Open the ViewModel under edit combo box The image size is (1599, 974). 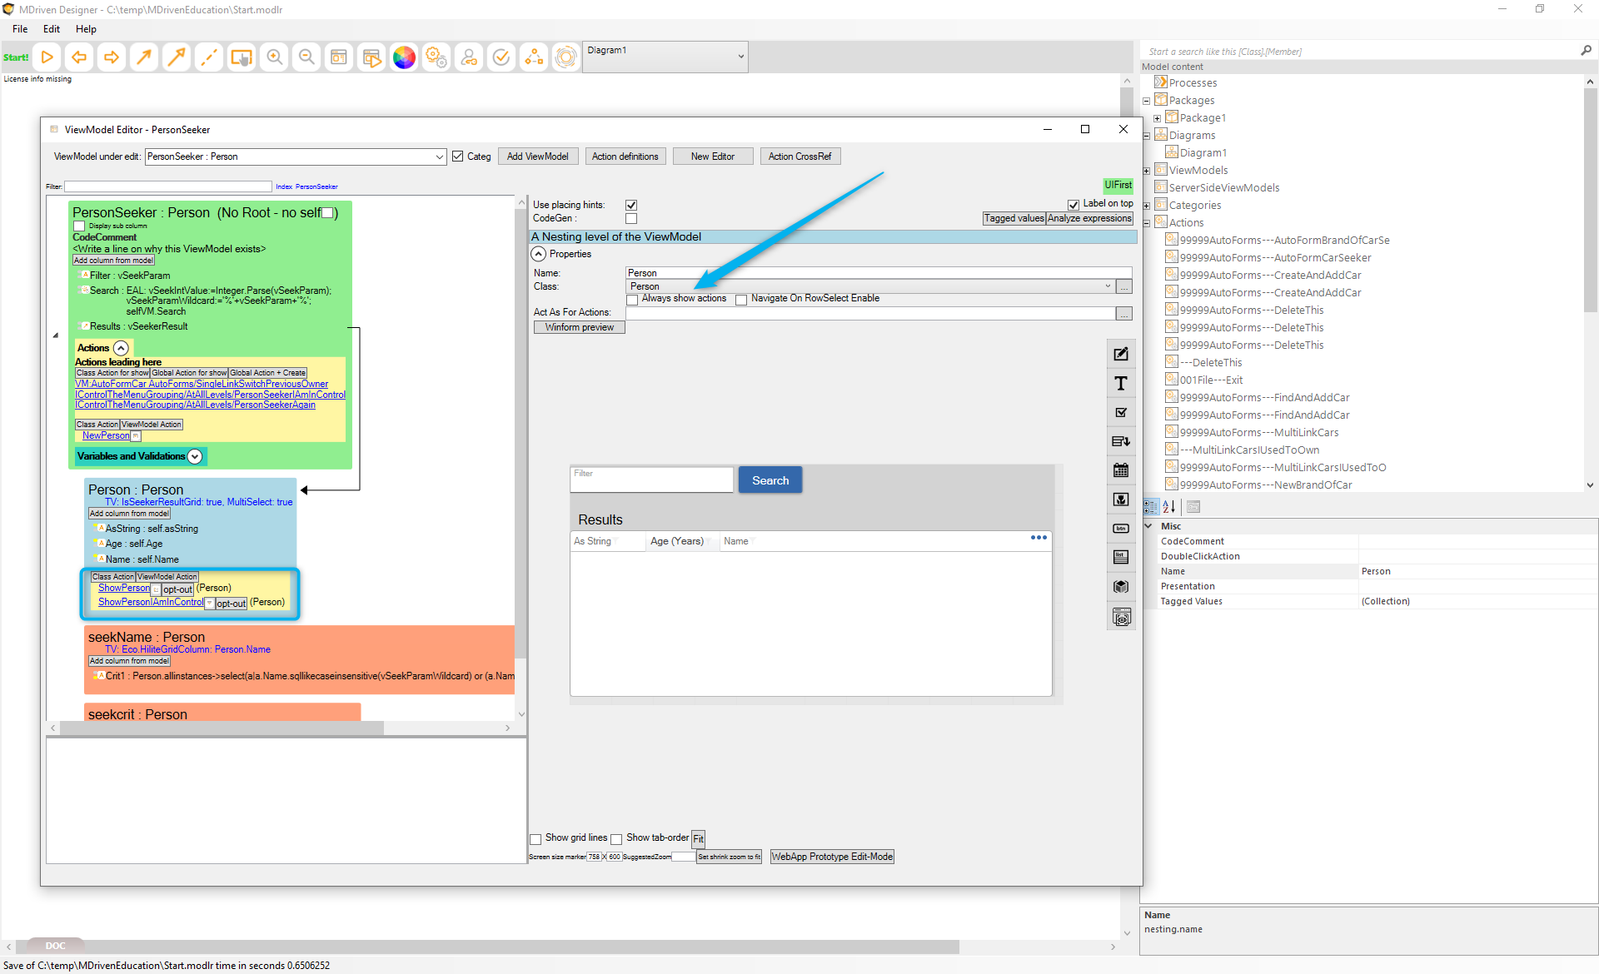[439, 157]
